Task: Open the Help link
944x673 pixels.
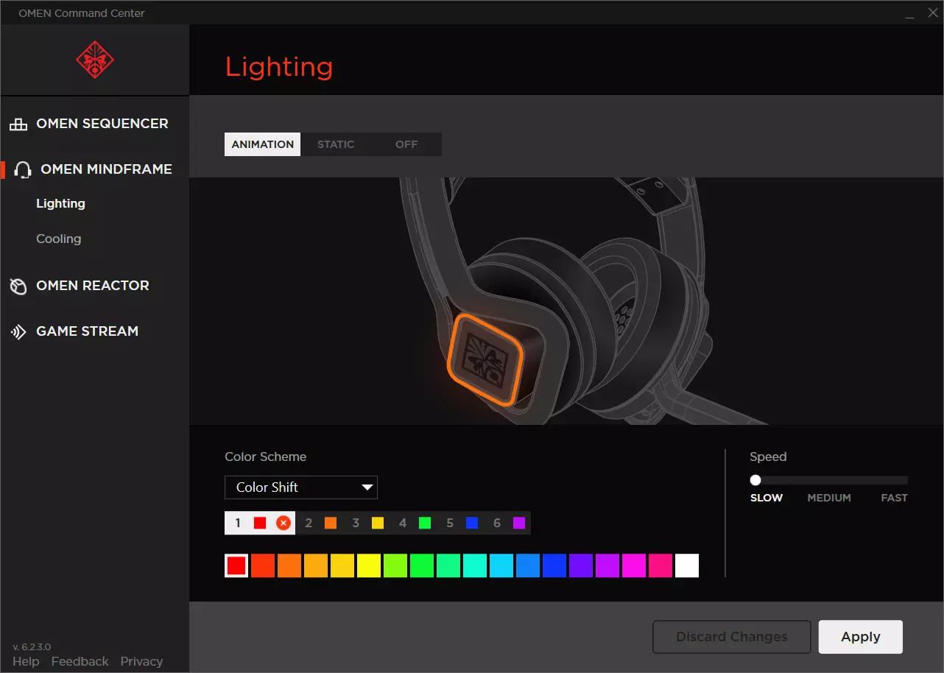Action: (26, 661)
